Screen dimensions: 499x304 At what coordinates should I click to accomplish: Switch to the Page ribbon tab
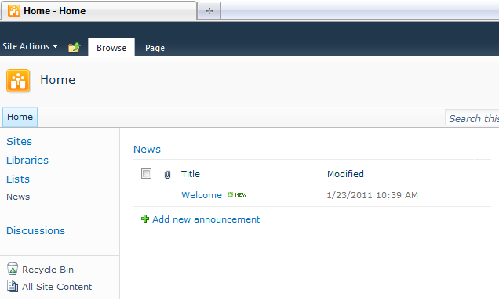click(x=155, y=48)
